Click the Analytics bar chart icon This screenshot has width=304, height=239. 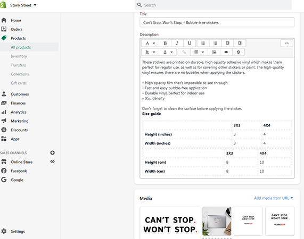[4, 112]
